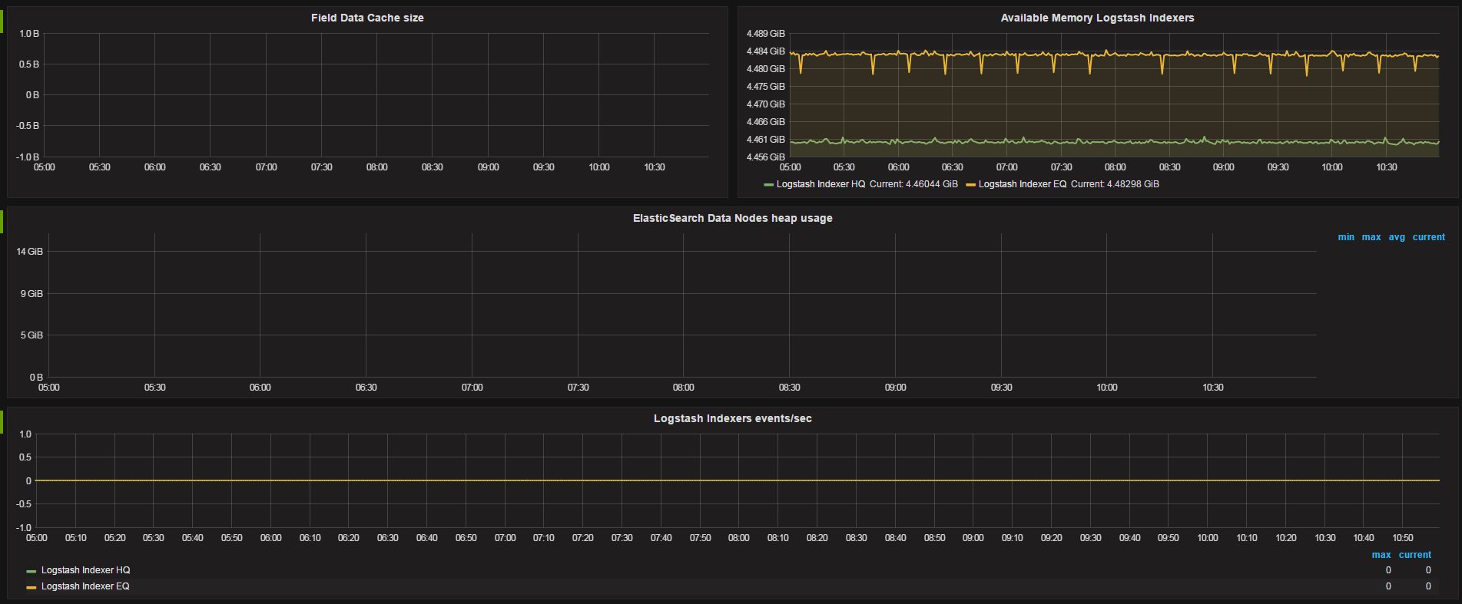Sort heap usage legend by current column
Screen dimensions: 1462x604
pos(1429,237)
